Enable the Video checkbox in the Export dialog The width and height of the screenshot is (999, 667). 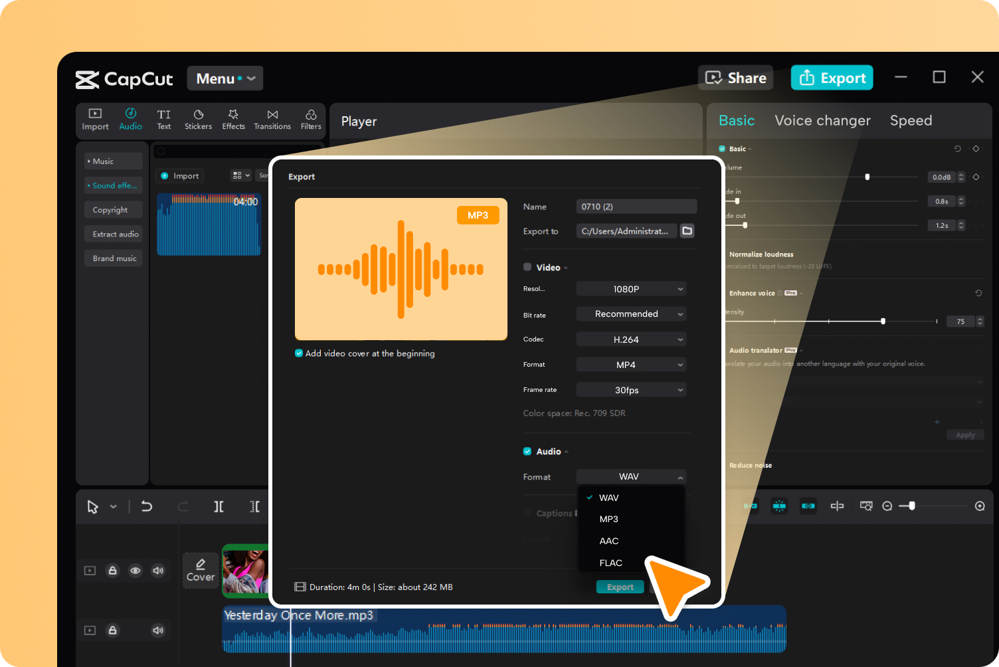[526, 267]
